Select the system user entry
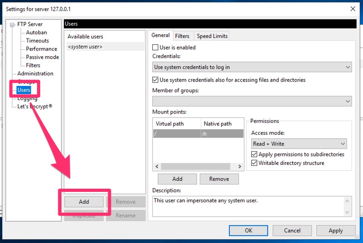 point(85,47)
